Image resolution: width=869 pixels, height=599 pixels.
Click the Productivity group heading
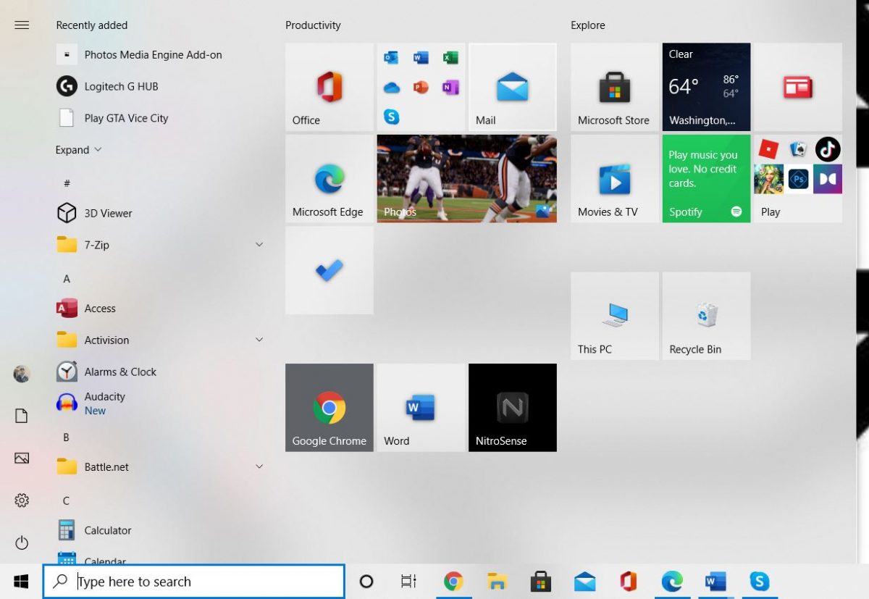313,25
